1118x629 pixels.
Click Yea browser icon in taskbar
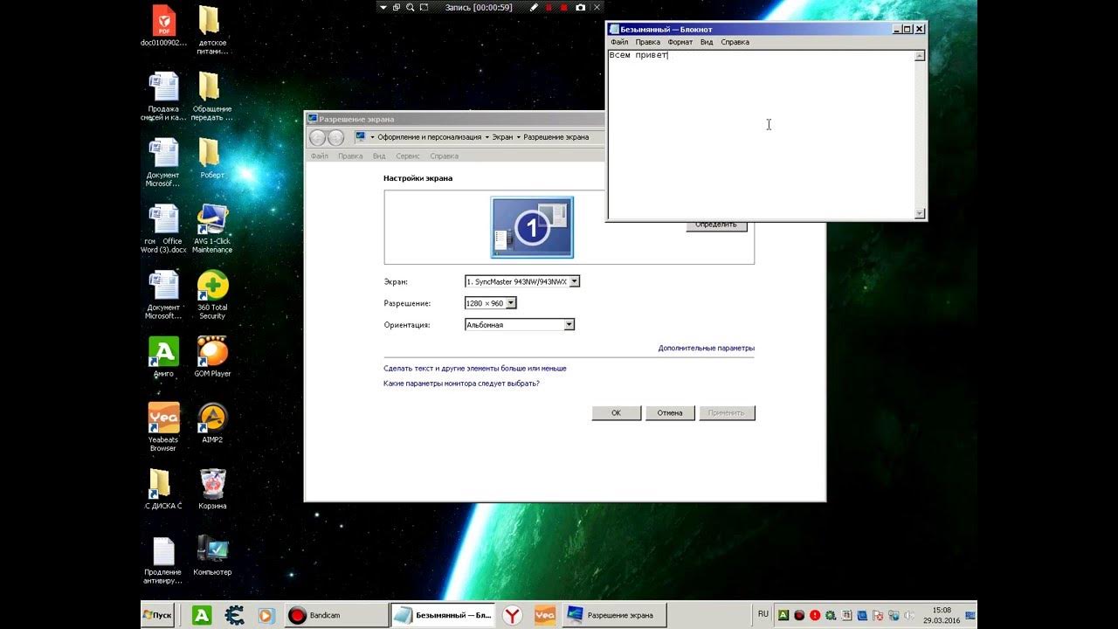pyautogui.click(x=544, y=615)
